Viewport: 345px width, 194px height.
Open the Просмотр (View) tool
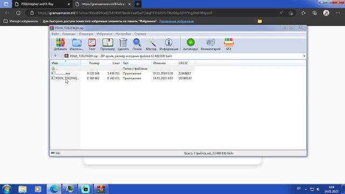coord(108,44)
